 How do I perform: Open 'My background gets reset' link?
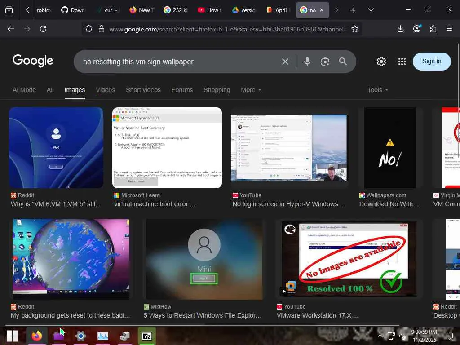click(71, 316)
